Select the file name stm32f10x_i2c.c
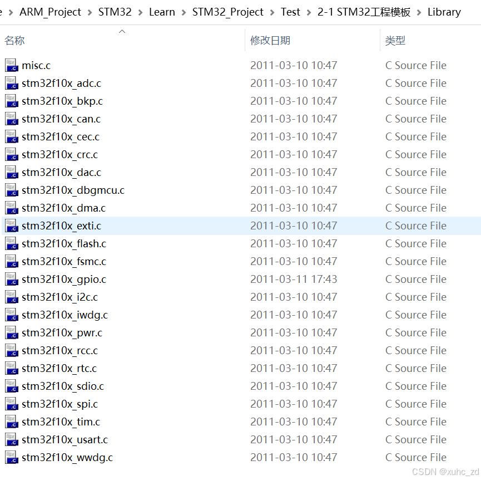Image resolution: width=481 pixels, height=480 pixels. 60,297
